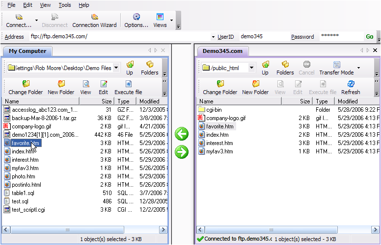Click the green left transfer arrow
This screenshot has width=381, height=245.
[182, 134]
